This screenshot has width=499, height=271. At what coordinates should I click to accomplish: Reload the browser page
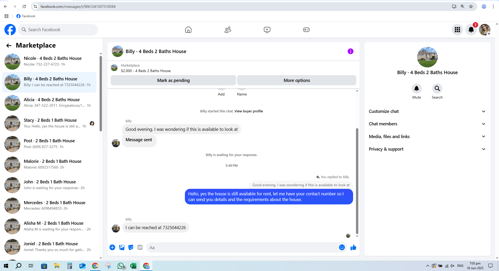24,7
